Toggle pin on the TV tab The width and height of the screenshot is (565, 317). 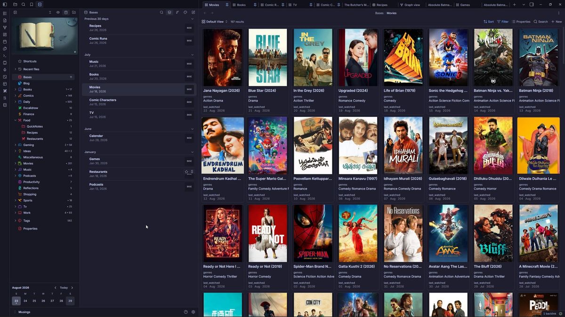[311, 5]
